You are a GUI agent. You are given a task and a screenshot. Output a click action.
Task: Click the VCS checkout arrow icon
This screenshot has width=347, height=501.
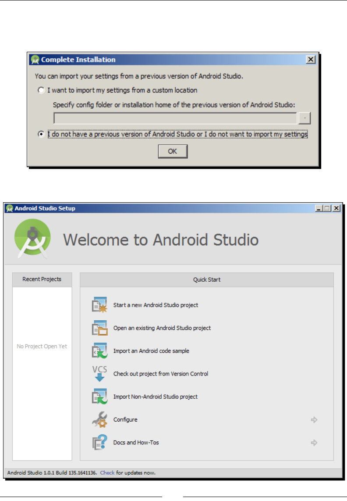[x=99, y=373]
